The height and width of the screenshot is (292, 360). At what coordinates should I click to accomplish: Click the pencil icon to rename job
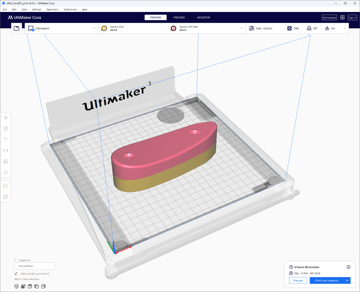[15, 274]
